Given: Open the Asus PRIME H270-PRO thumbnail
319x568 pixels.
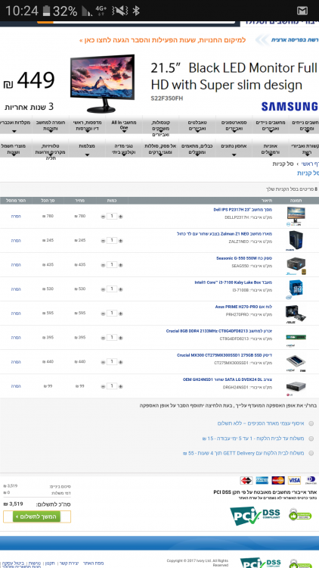Looking at the screenshot, I should 296,314.
